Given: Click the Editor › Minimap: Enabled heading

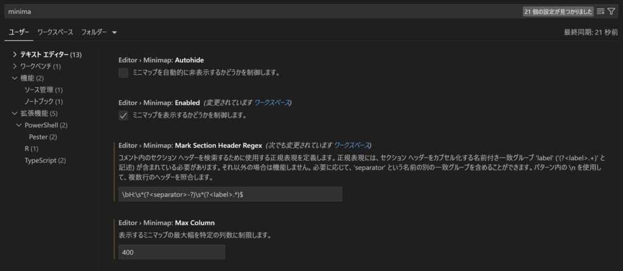Looking at the screenshot, I should coord(159,103).
